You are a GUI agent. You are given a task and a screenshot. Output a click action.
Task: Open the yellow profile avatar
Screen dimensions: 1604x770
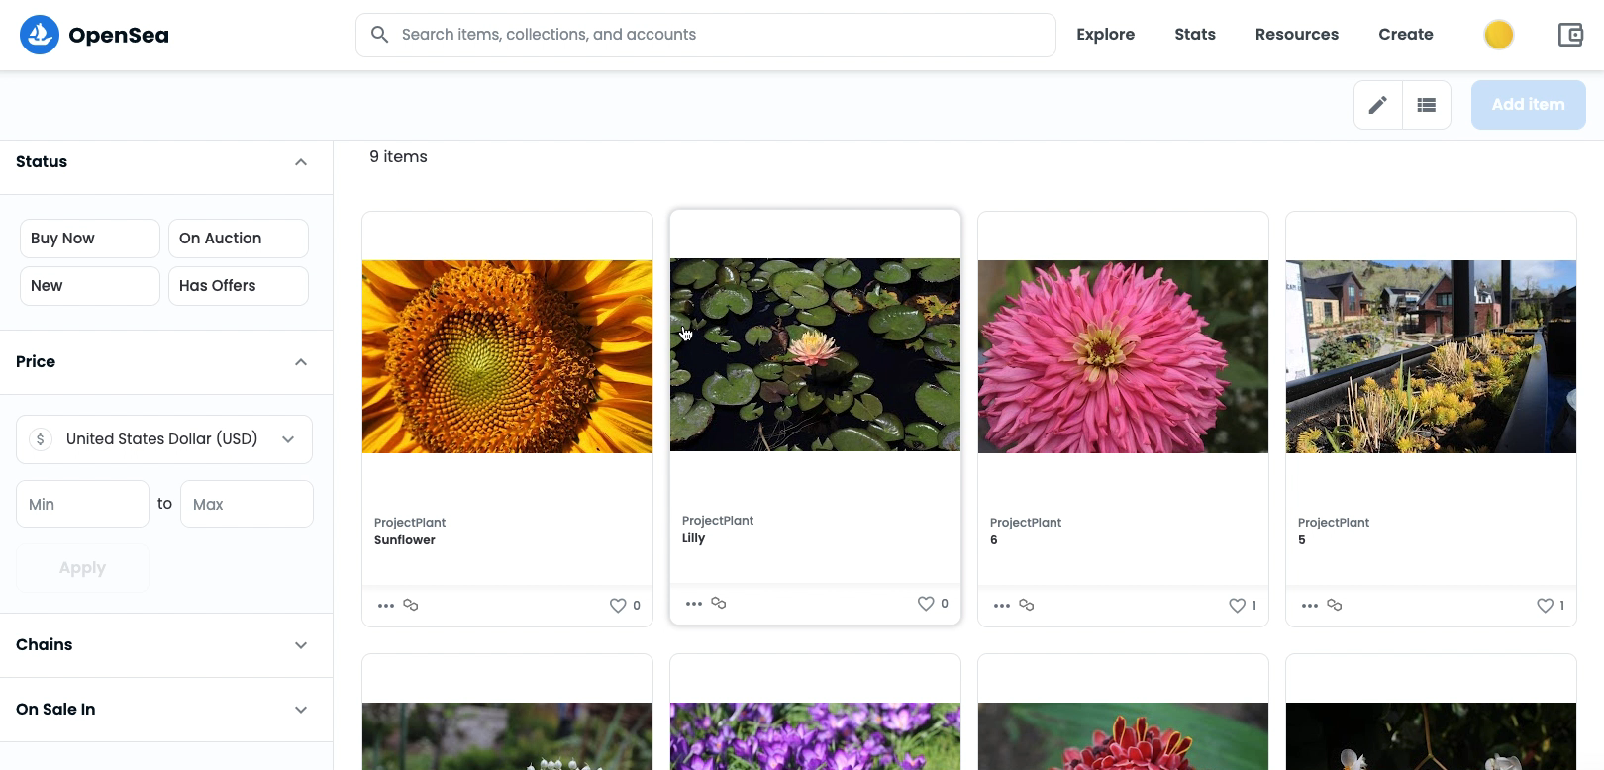pos(1499,35)
